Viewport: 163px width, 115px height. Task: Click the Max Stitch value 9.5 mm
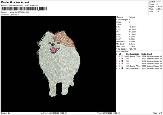[x=132, y=41]
